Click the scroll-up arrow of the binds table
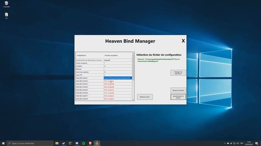 (133, 53)
